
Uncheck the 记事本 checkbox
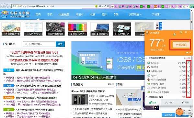click(189, 75)
